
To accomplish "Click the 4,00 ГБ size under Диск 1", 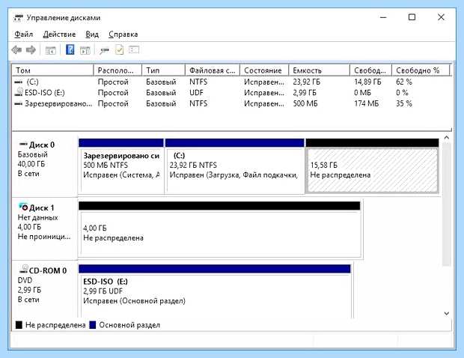I will (x=29, y=227).
